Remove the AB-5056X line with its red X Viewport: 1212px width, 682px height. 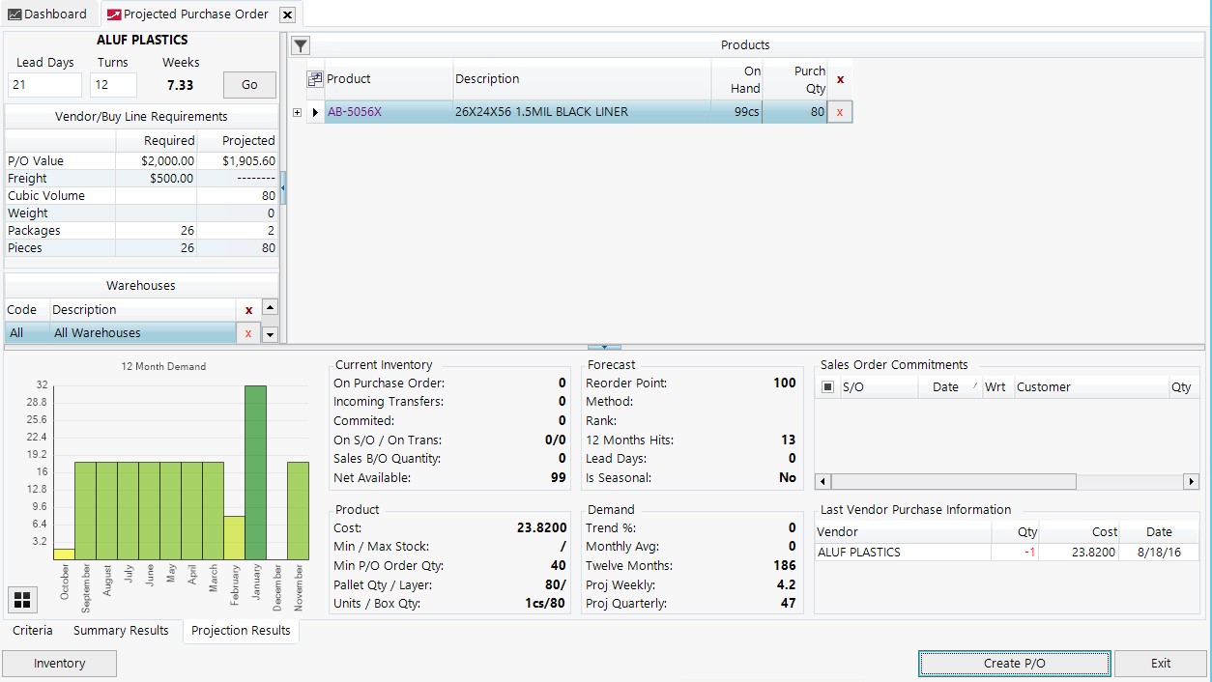click(839, 112)
